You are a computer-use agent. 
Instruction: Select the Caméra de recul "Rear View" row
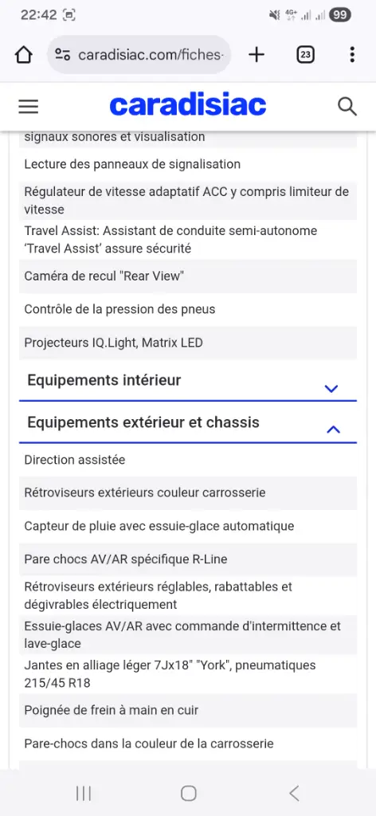point(188,277)
